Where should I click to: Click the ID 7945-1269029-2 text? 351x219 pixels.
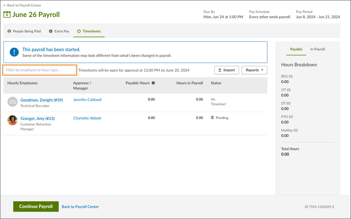(x=319, y=207)
